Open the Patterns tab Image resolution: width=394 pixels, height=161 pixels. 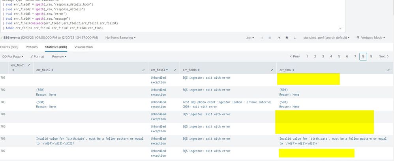[32, 47]
